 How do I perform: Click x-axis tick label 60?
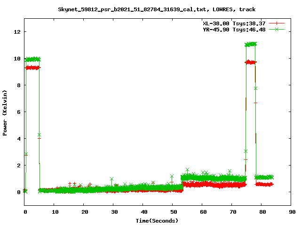tap(203, 212)
